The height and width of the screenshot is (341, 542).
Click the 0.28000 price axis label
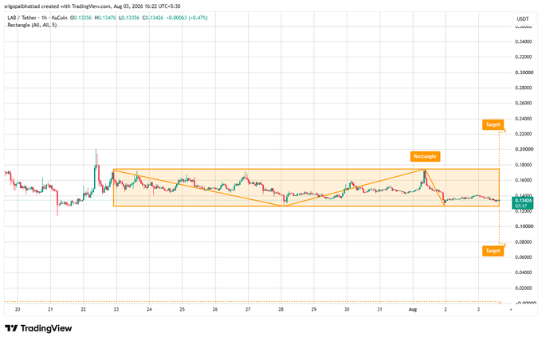click(x=524, y=88)
